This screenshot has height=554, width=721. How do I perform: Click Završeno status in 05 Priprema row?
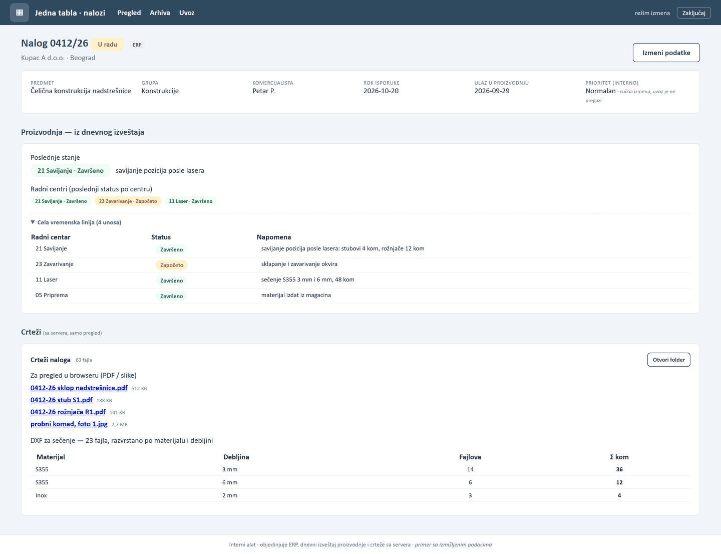pos(172,296)
